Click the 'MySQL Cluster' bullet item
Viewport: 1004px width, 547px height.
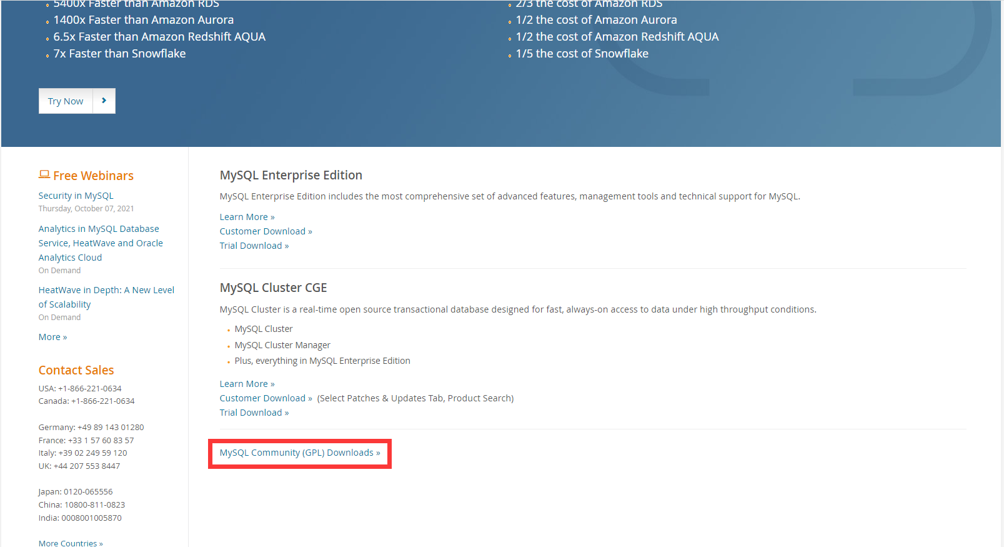[x=264, y=329]
